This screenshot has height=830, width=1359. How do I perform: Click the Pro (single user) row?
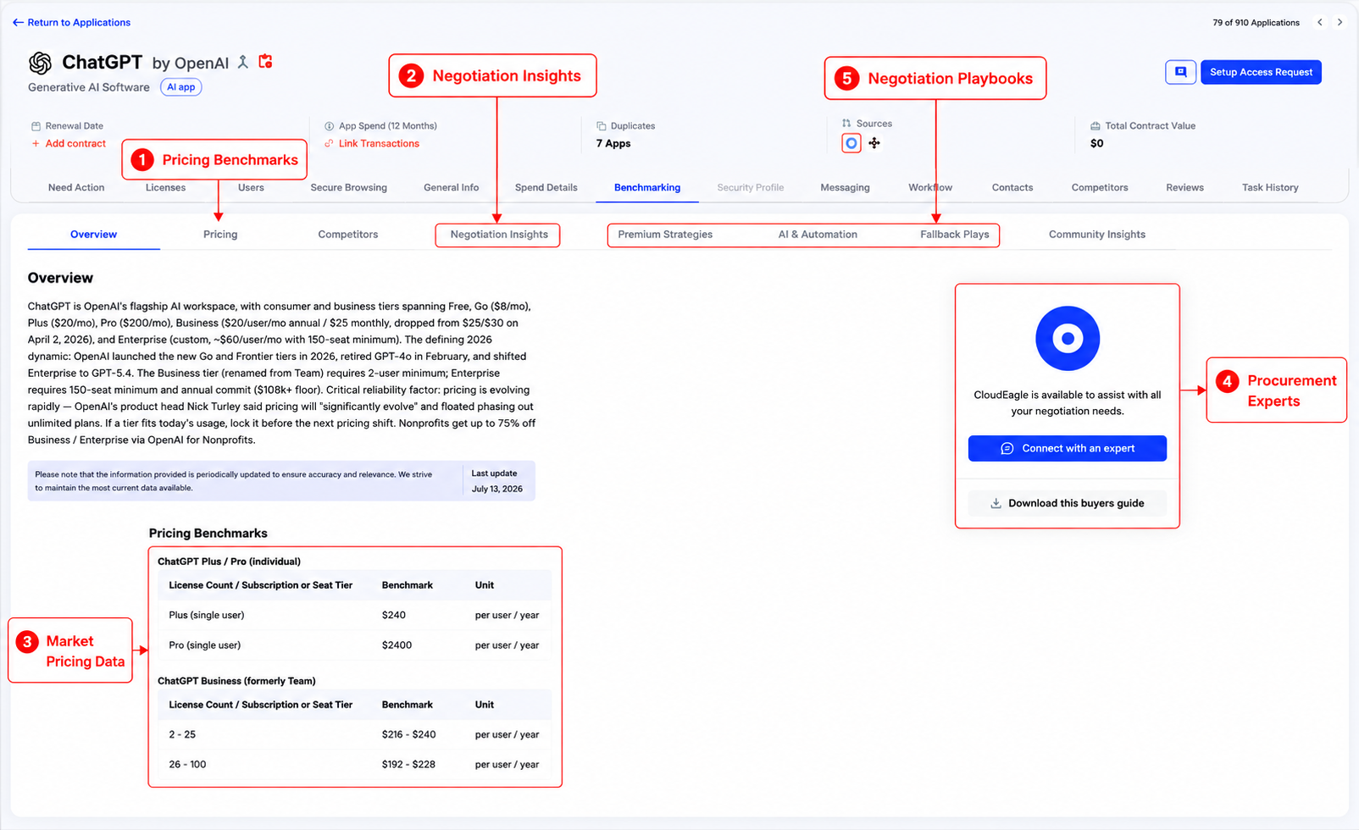pos(354,645)
